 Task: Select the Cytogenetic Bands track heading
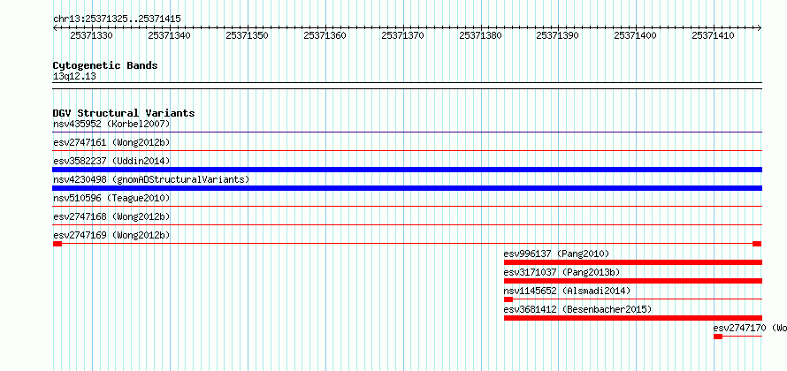coord(105,65)
